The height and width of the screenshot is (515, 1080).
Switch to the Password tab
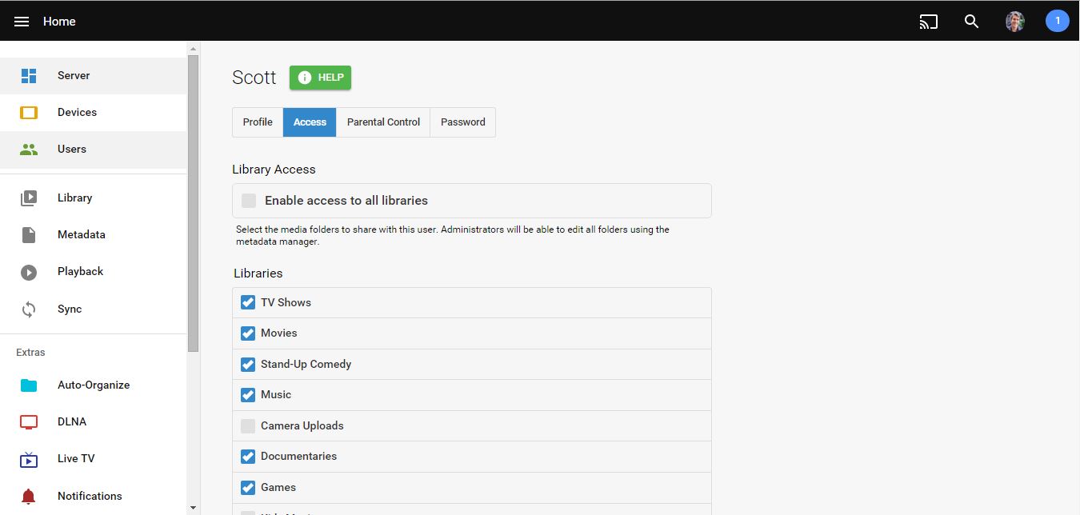(462, 122)
